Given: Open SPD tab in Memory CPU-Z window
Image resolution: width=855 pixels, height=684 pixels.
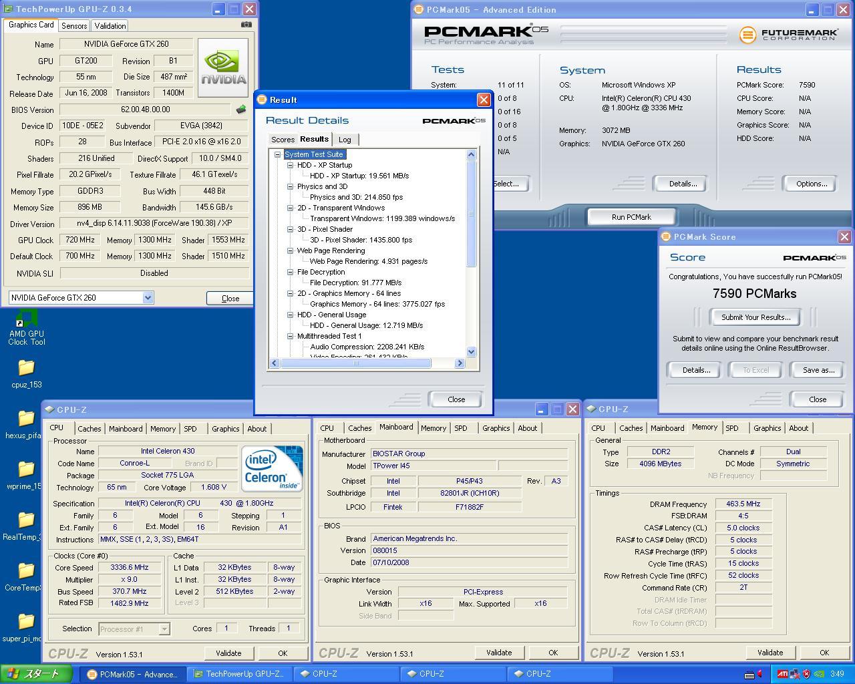Looking at the screenshot, I should (x=732, y=428).
